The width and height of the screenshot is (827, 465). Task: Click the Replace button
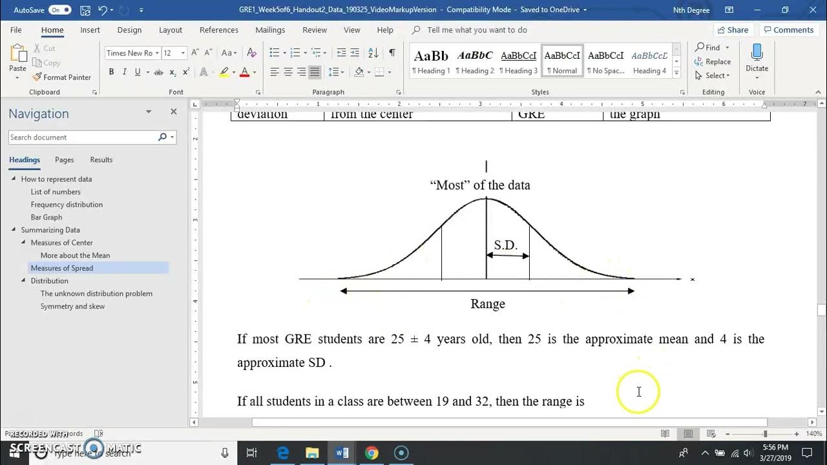click(x=713, y=61)
